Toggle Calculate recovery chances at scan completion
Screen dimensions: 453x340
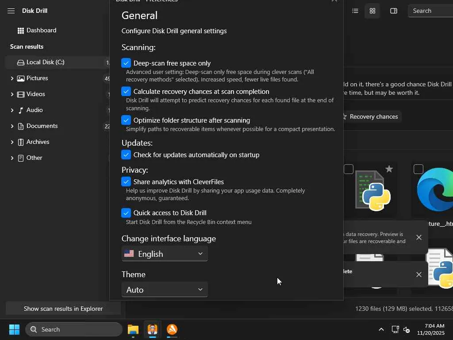pyautogui.click(x=126, y=91)
